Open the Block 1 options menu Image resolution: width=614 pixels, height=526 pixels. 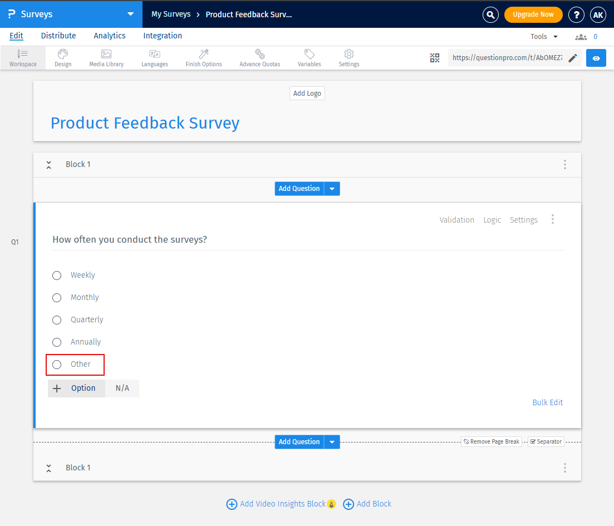[x=564, y=164]
